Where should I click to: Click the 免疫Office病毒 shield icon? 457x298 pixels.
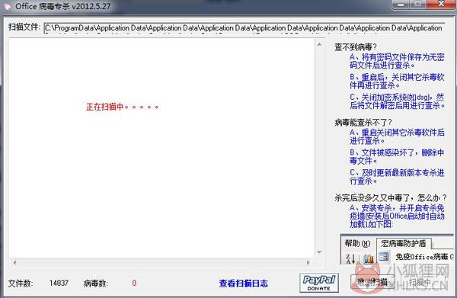384,257
